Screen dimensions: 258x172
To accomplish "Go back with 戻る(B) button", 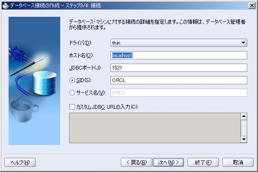I will coord(136,163).
